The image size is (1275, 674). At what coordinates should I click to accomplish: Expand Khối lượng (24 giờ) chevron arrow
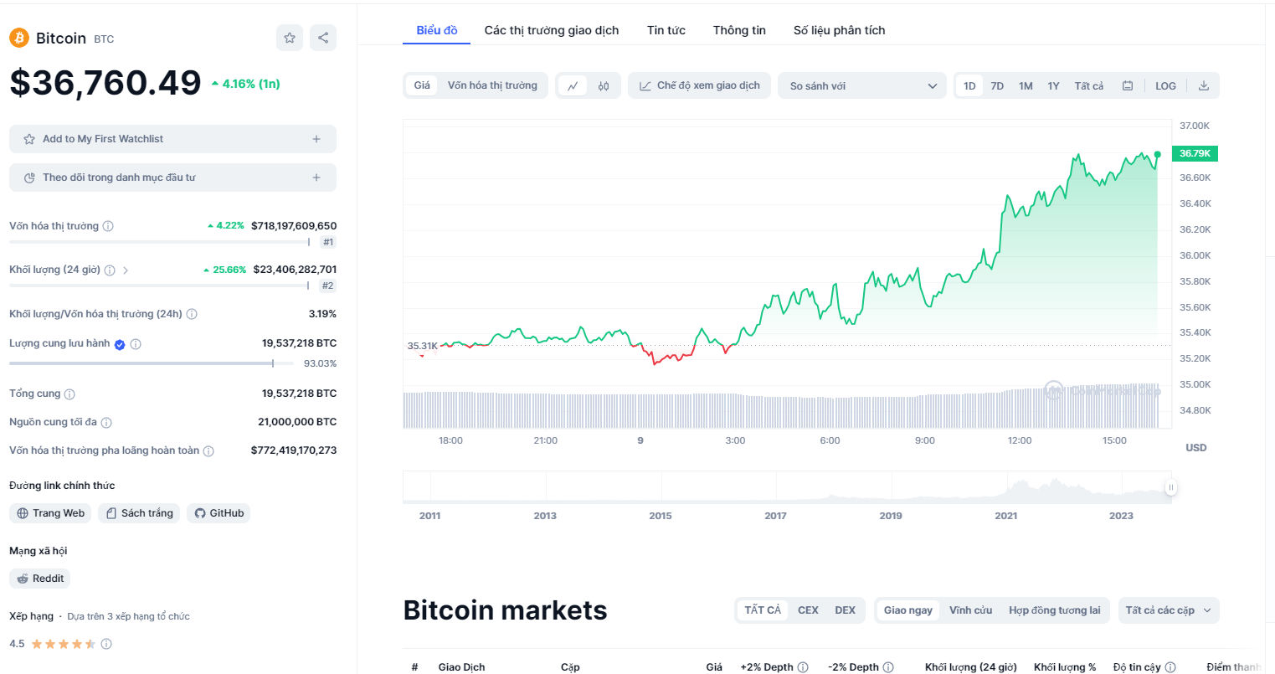[126, 270]
